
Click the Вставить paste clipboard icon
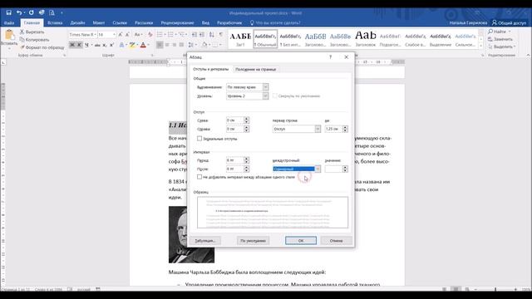click(9, 35)
